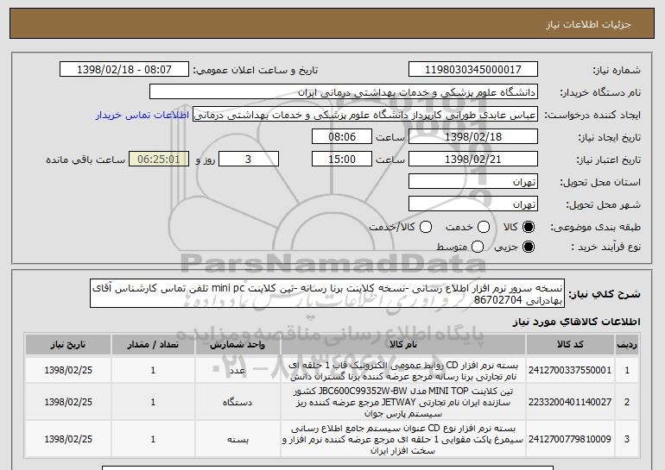This screenshot has height=470, width=665.
Task: Click unit cell عدد in row 1
Action: point(237,371)
